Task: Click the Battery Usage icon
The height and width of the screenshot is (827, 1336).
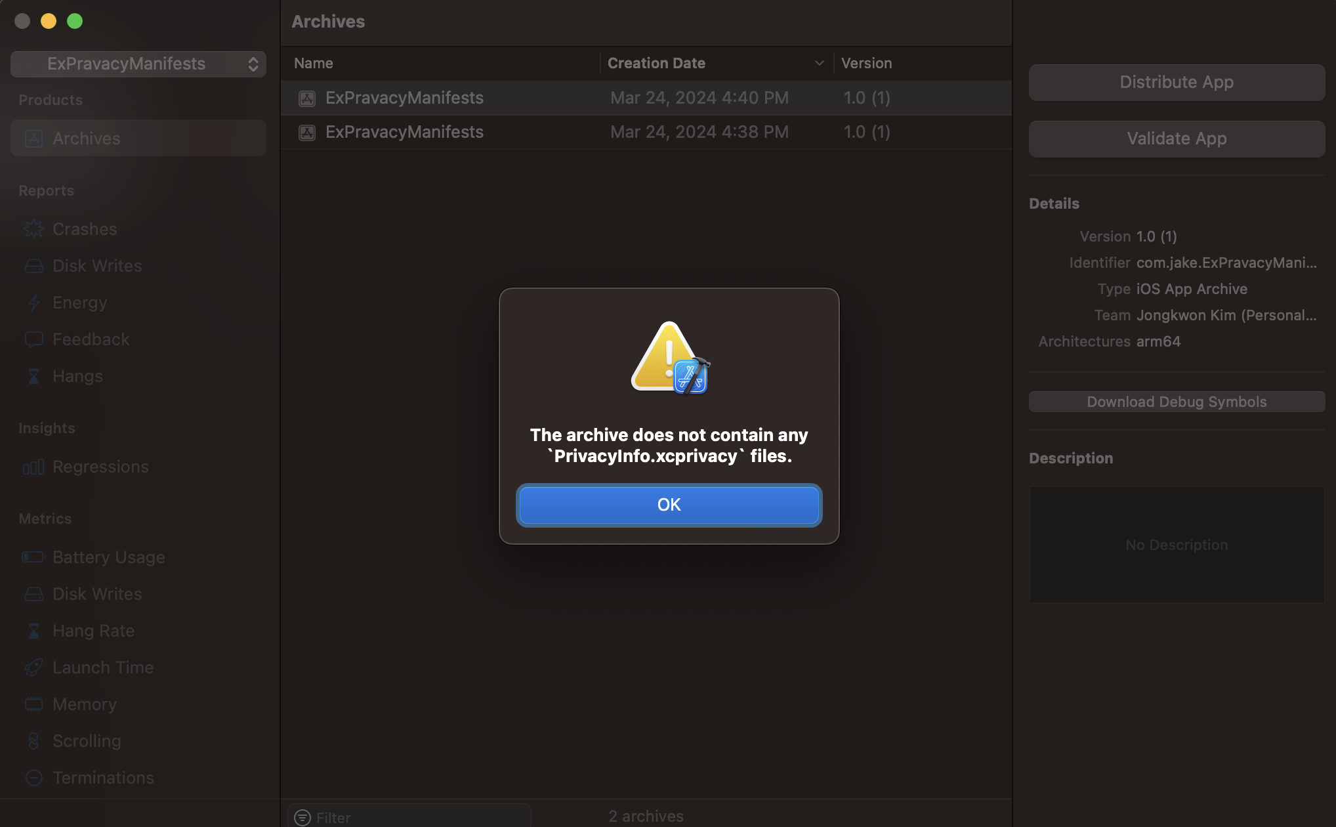Action: click(33, 557)
